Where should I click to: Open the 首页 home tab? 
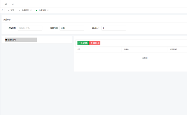[11, 10]
